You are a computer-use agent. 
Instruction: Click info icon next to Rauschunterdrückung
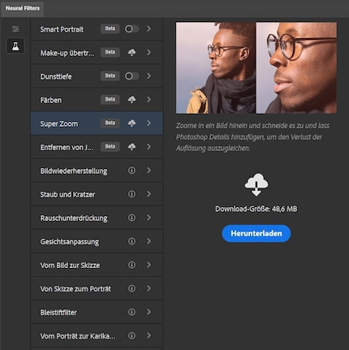coord(131,218)
